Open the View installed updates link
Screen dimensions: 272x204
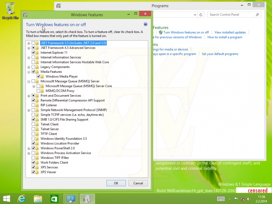230,32
